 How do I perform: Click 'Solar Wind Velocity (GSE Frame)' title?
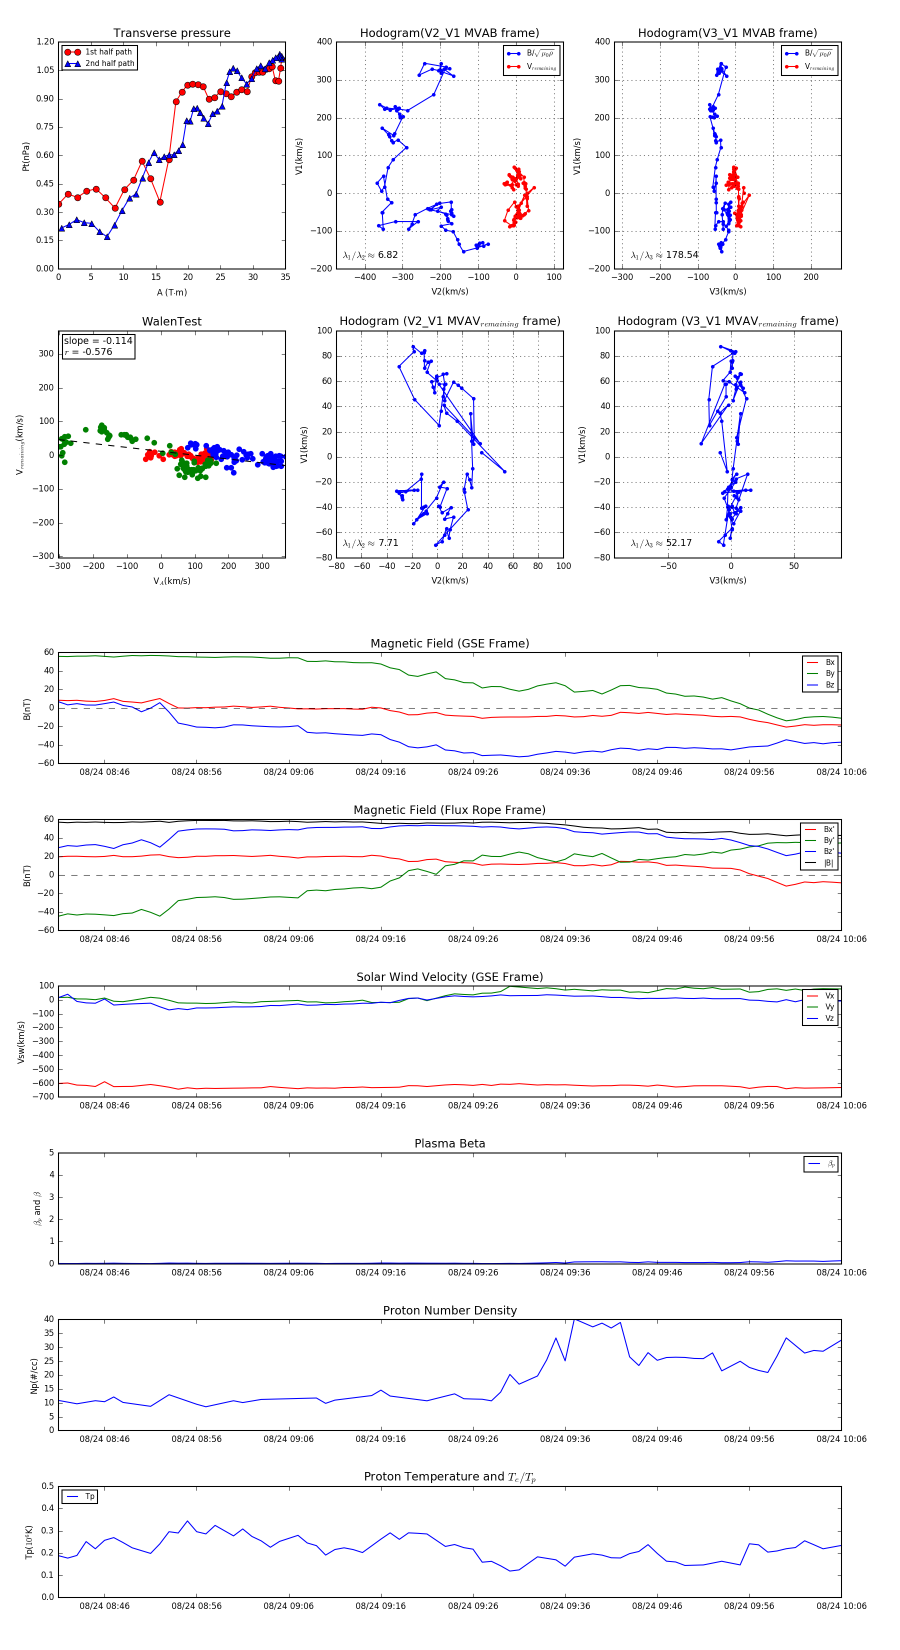point(449,977)
